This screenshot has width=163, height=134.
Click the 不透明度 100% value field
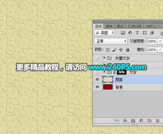point(152,41)
